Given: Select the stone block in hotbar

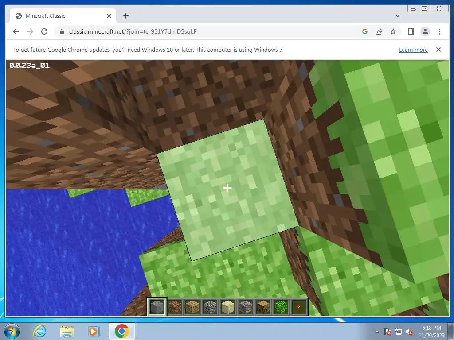Looking at the screenshot, I should [x=157, y=307].
